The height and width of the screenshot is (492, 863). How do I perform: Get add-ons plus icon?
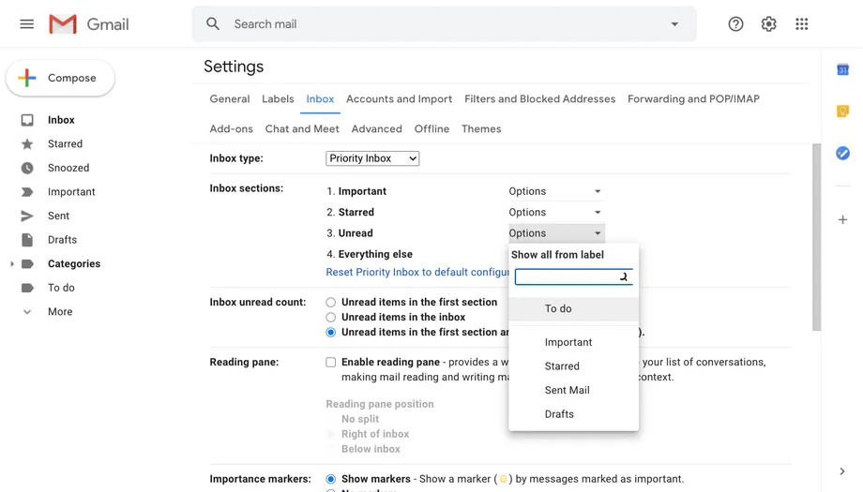(842, 220)
